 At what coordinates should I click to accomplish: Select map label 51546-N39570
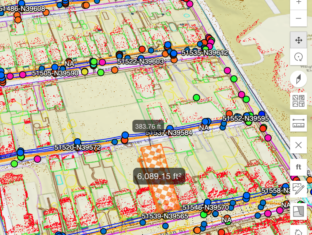pos(206,207)
